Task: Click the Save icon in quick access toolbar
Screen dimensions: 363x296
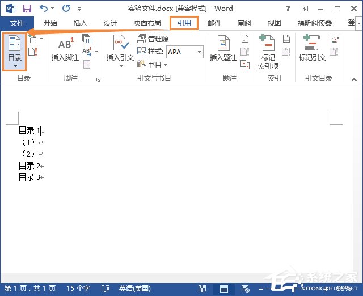Action: click(27, 9)
